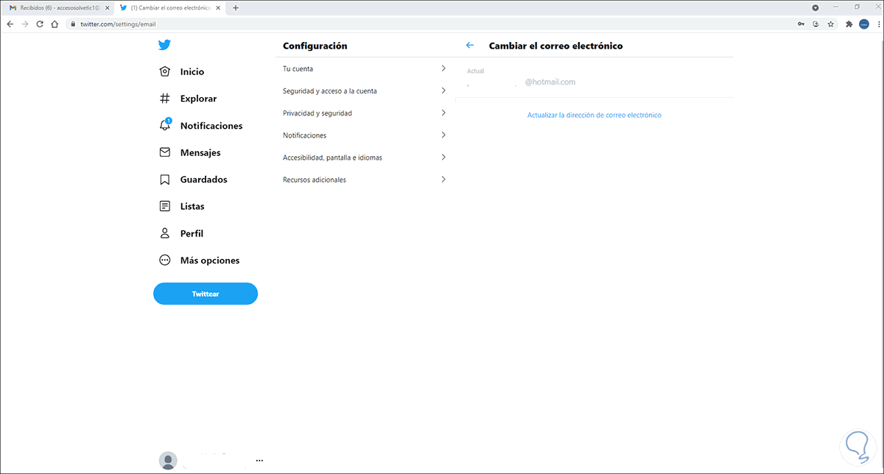This screenshot has height=474, width=884.
Task: Open Inicio home icon
Action: (165, 71)
